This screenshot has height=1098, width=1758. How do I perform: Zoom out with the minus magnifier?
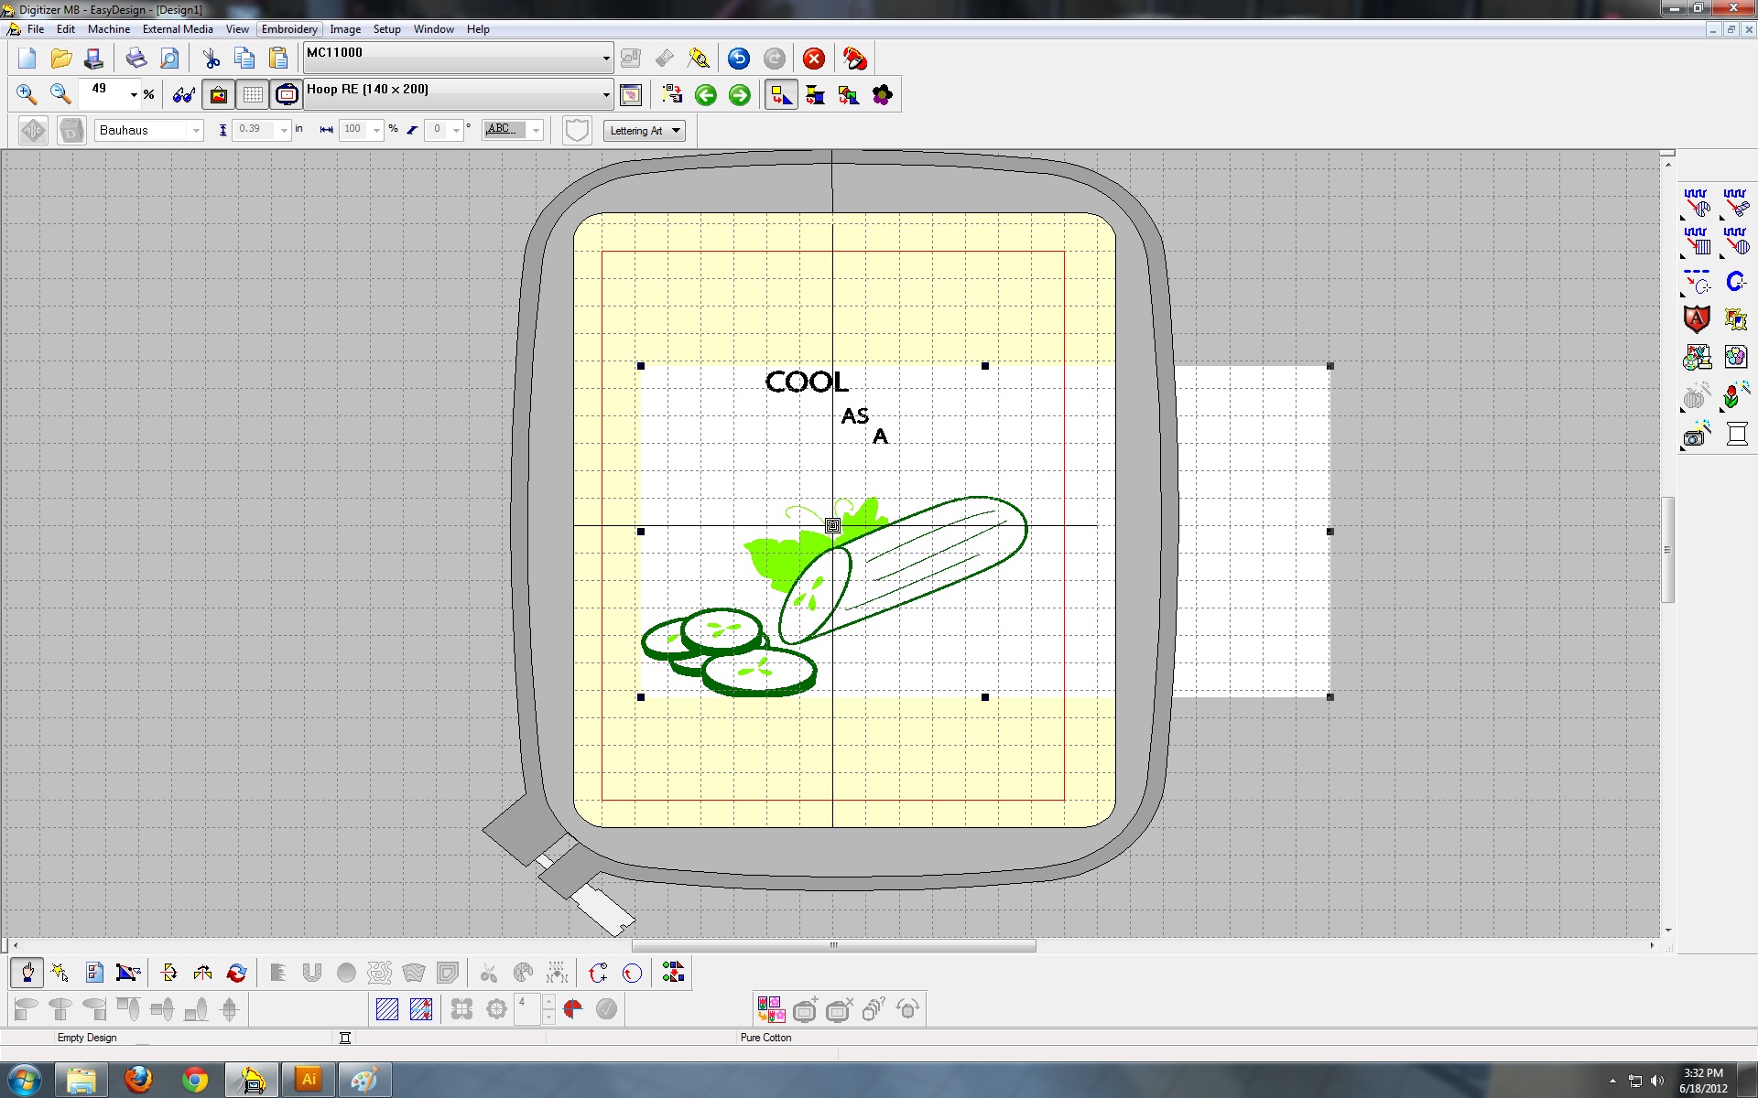[60, 94]
